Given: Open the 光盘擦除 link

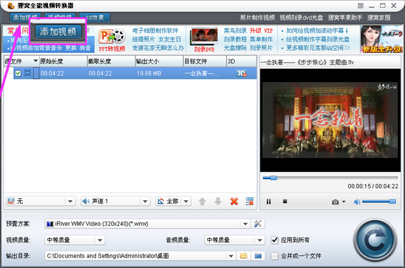Looking at the screenshot, I should (x=235, y=48).
